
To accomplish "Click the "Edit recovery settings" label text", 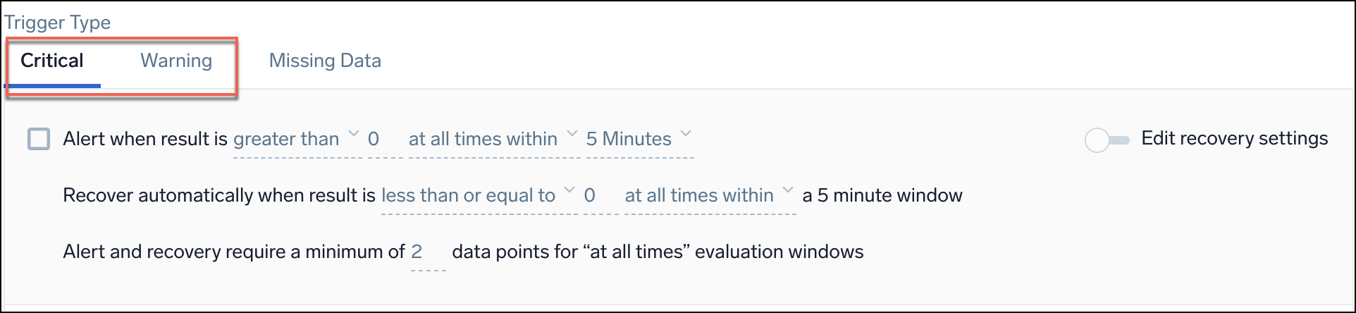I will 1234,139.
